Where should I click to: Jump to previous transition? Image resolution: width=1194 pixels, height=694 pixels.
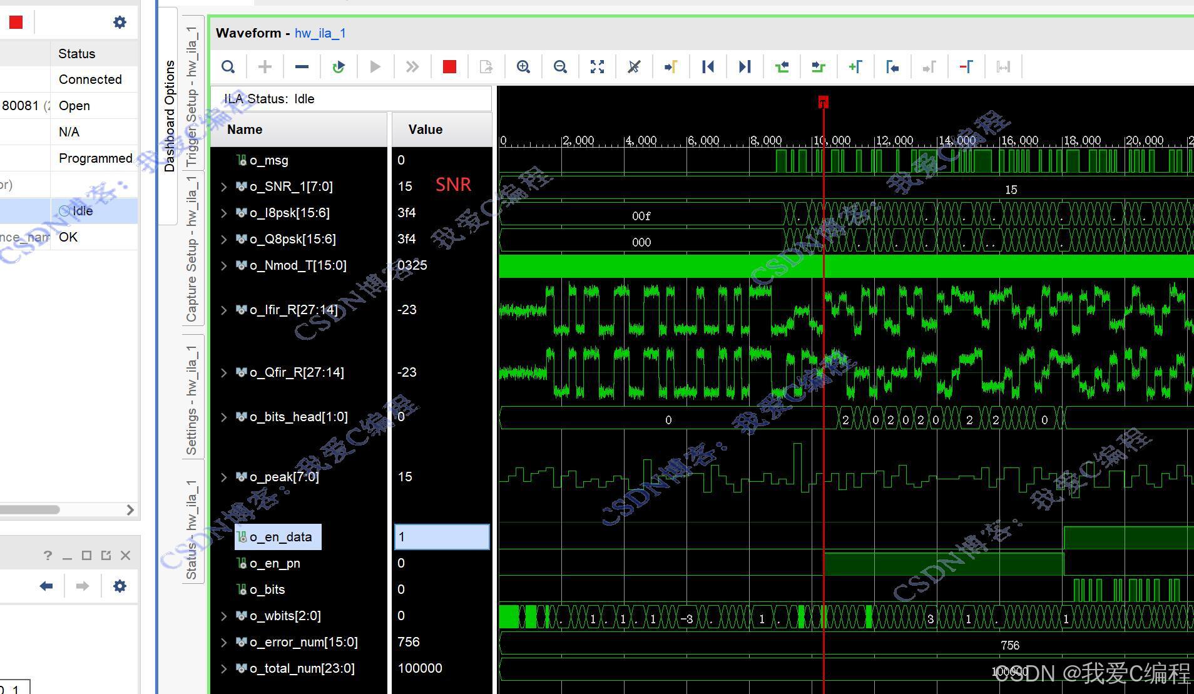[782, 67]
